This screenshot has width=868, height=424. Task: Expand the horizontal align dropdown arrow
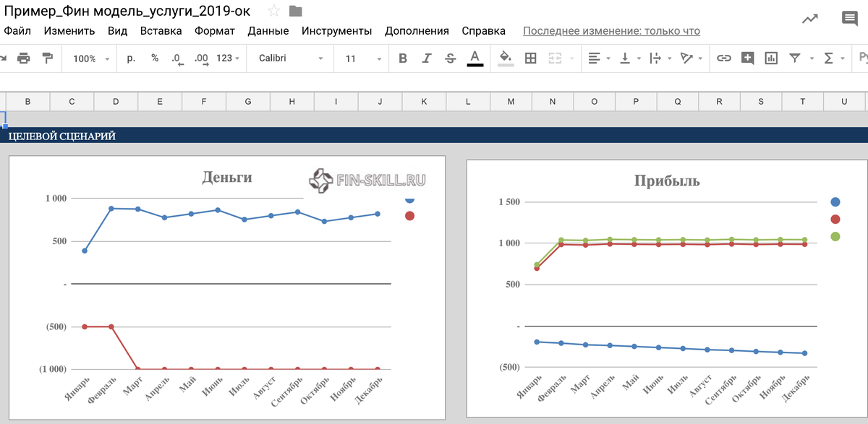point(608,59)
